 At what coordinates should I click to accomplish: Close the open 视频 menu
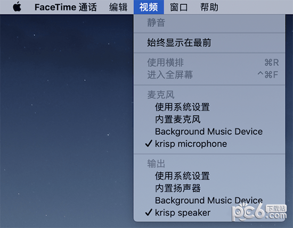pos(149,7)
